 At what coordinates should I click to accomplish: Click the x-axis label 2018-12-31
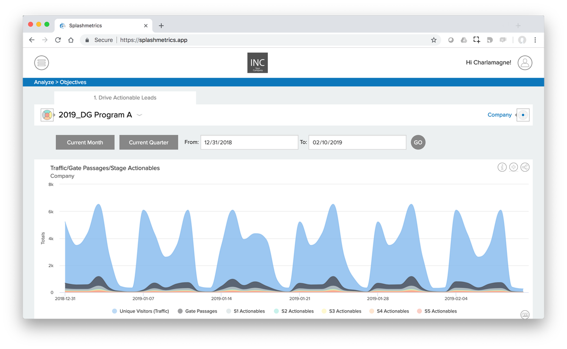click(65, 298)
